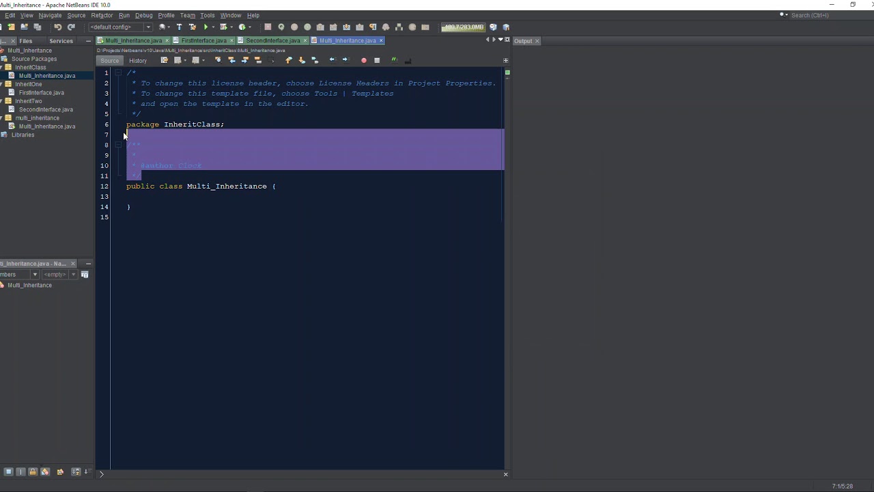Open the Services panel tab
The width and height of the screenshot is (874, 492).
(61, 41)
